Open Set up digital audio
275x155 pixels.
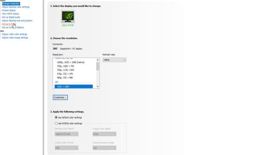(x=11, y=17)
